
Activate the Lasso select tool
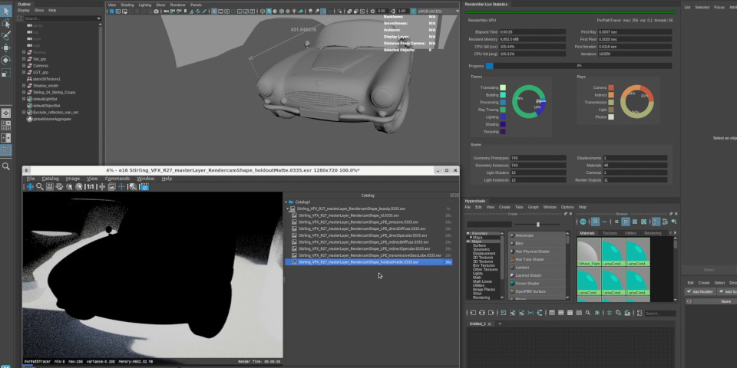tap(6, 23)
